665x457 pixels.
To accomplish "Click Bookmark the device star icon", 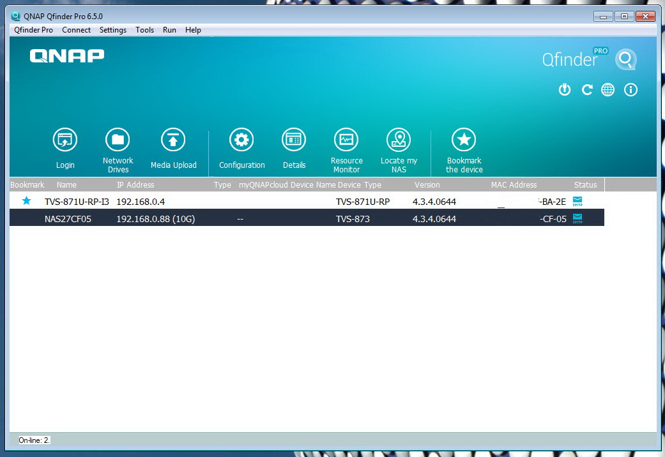I will pos(464,140).
